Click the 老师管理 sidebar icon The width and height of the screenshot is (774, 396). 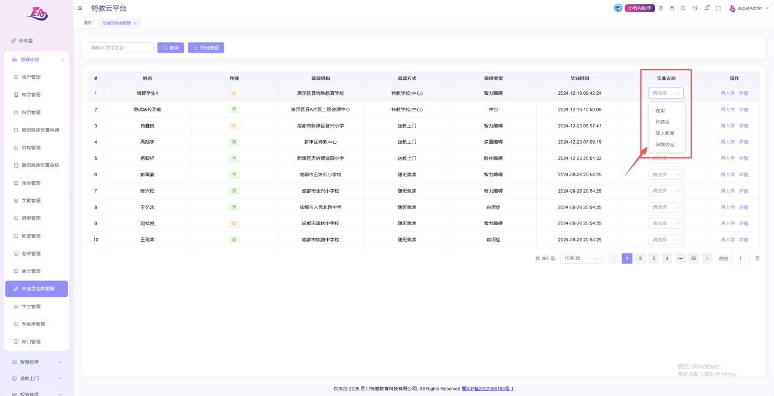pyautogui.click(x=16, y=253)
